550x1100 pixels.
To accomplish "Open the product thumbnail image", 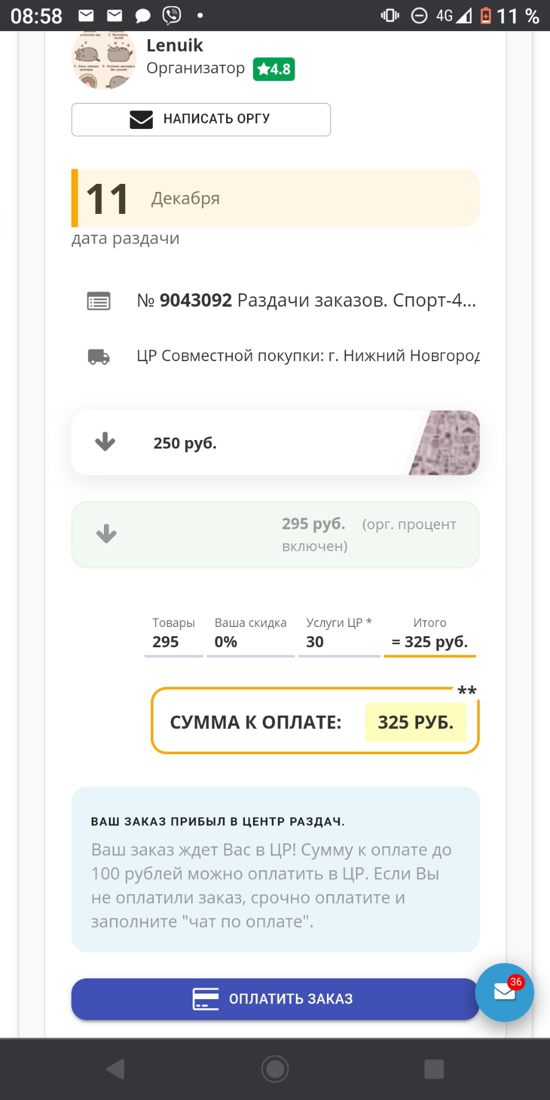I will pos(446,443).
